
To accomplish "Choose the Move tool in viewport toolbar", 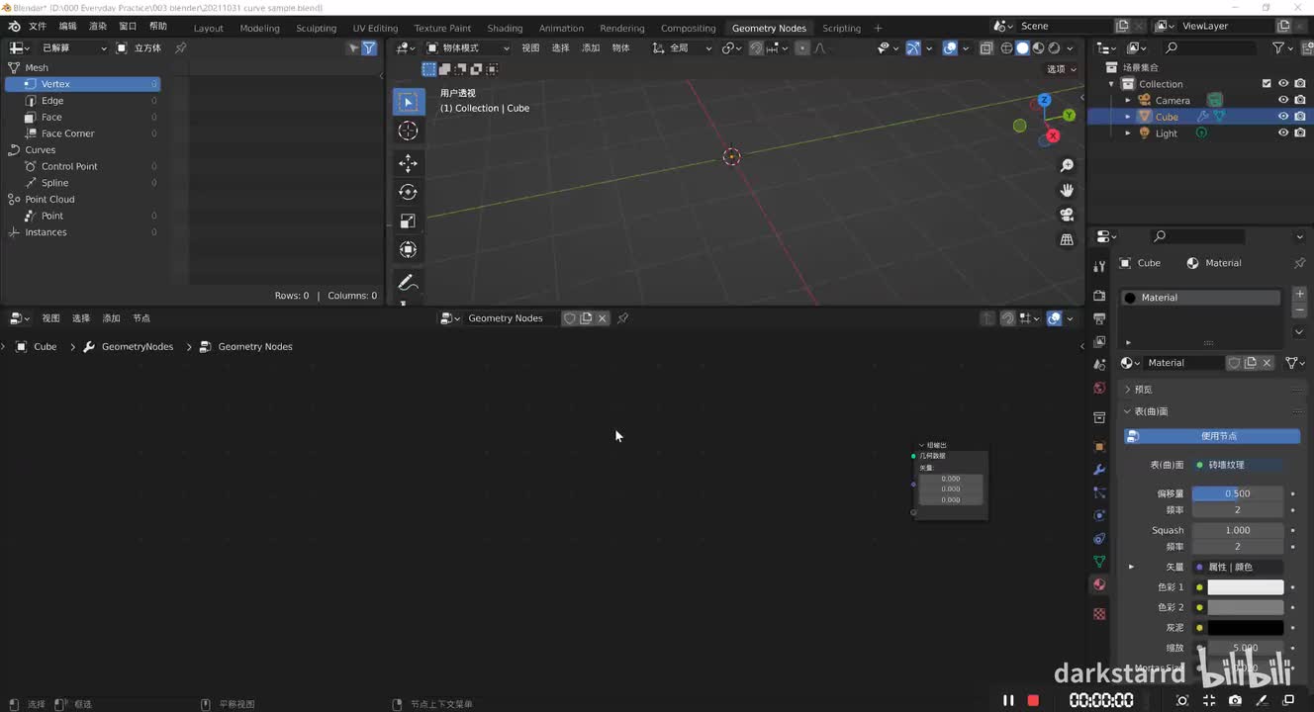I will pyautogui.click(x=408, y=163).
